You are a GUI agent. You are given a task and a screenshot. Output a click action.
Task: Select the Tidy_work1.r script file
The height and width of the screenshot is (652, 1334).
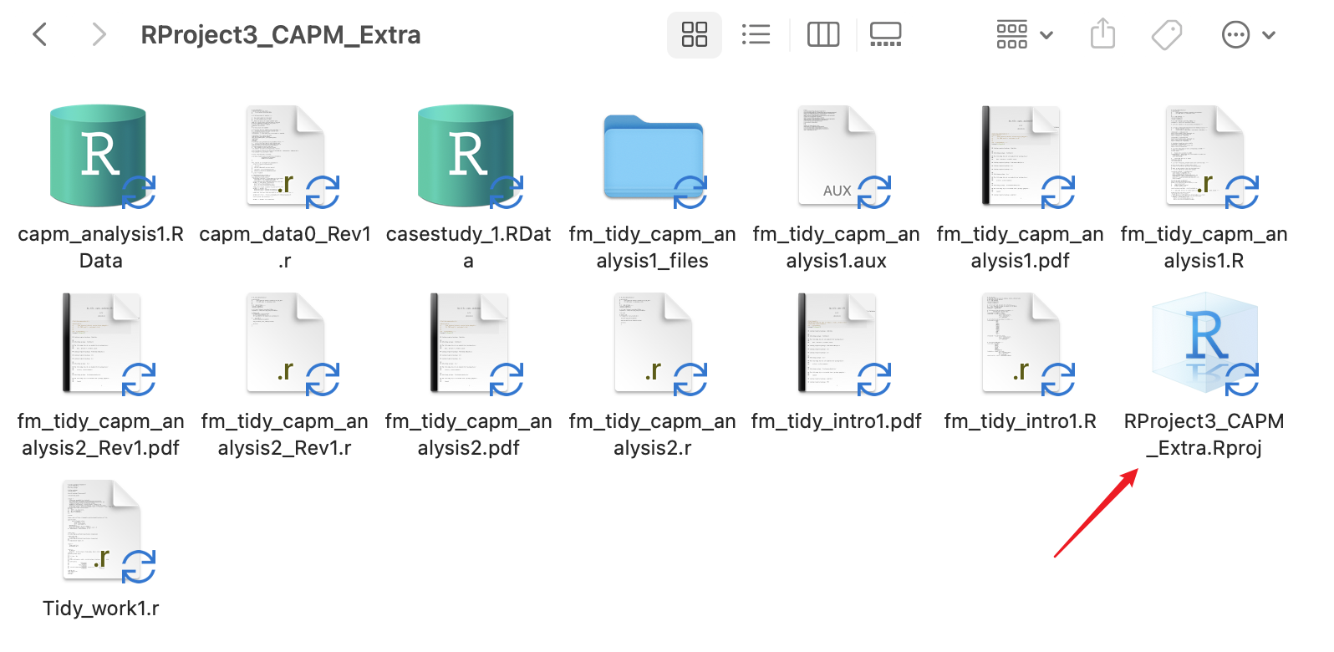(100, 530)
